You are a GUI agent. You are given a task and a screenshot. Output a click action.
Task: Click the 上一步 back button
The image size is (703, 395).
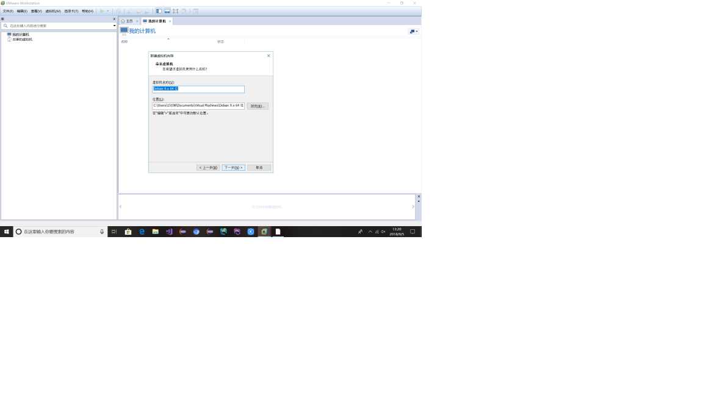pyautogui.click(x=208, y=168)
